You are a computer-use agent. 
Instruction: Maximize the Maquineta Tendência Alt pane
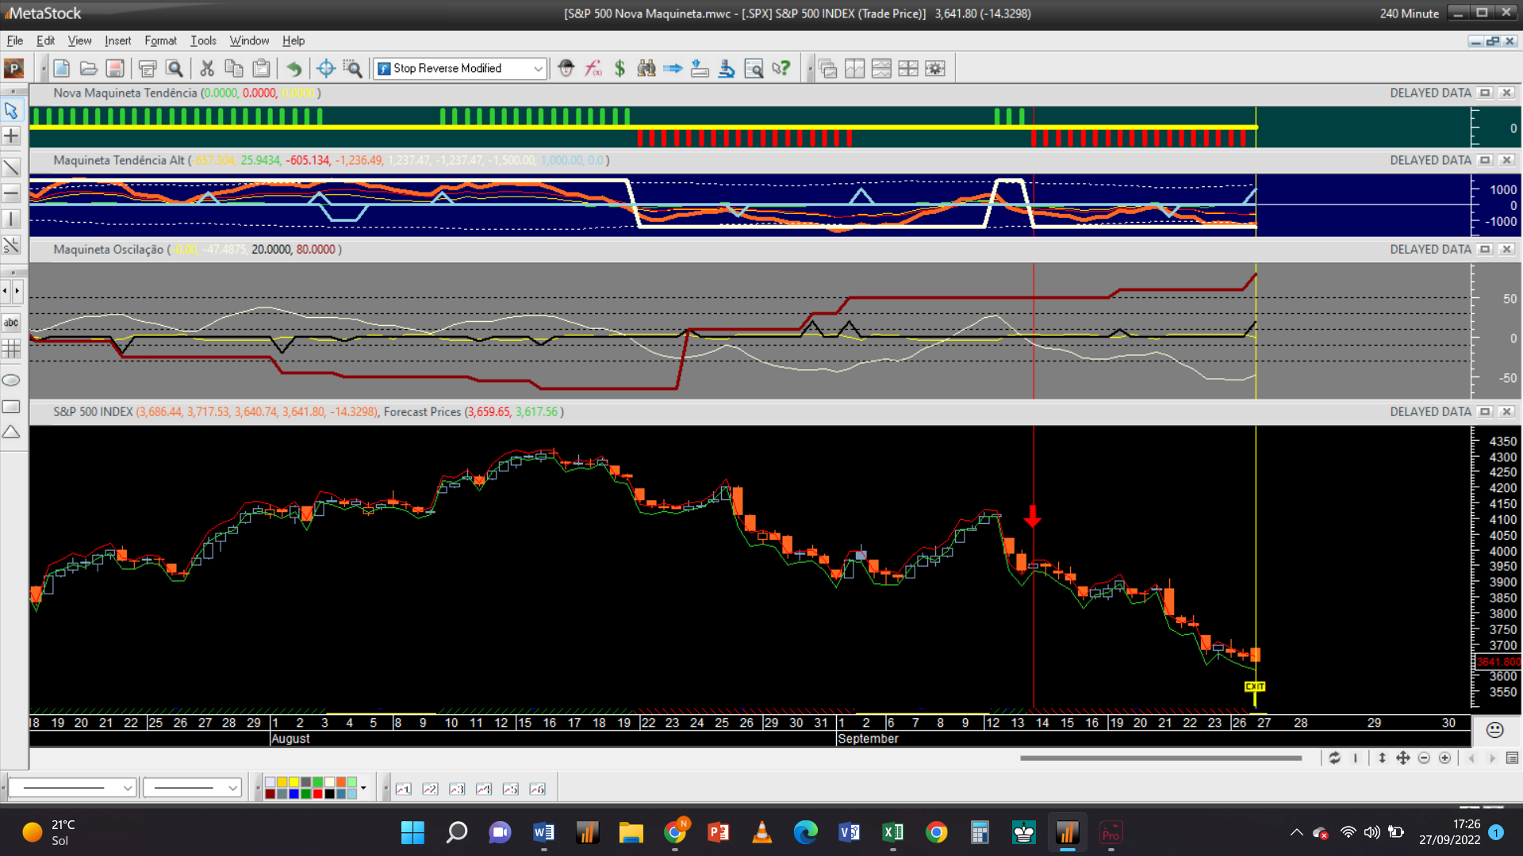click(1485, 160)
